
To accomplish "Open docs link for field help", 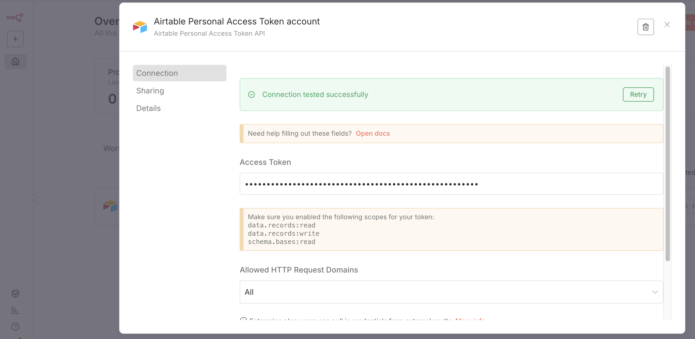I will pyautogui.click(x=373, y=134).
